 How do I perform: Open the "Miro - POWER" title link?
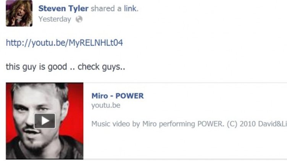(118, 96)
